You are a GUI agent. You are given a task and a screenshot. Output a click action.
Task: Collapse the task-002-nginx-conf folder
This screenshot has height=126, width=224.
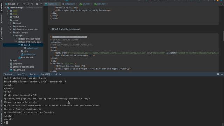tap(16, 42)
